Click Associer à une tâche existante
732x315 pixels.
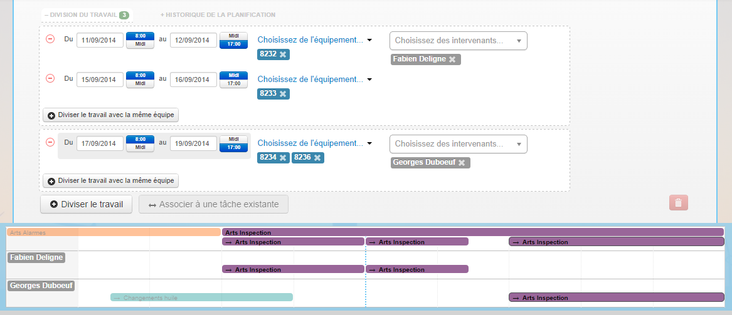[213, 204]
